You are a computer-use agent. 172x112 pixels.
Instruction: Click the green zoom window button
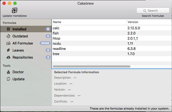coord(15,3)
